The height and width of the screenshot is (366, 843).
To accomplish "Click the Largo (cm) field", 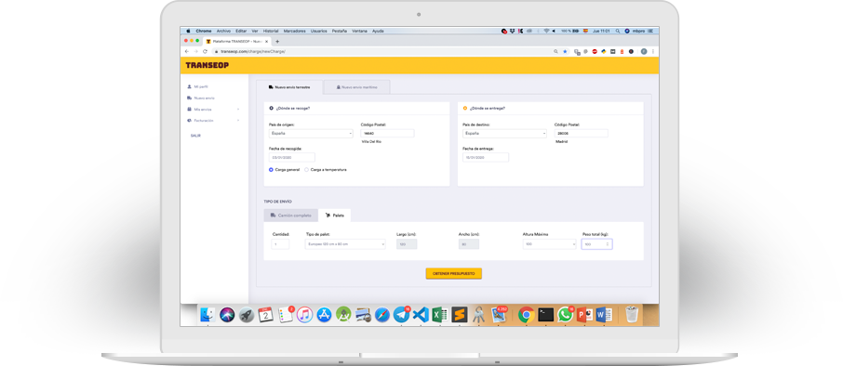I will click(407, 244).
